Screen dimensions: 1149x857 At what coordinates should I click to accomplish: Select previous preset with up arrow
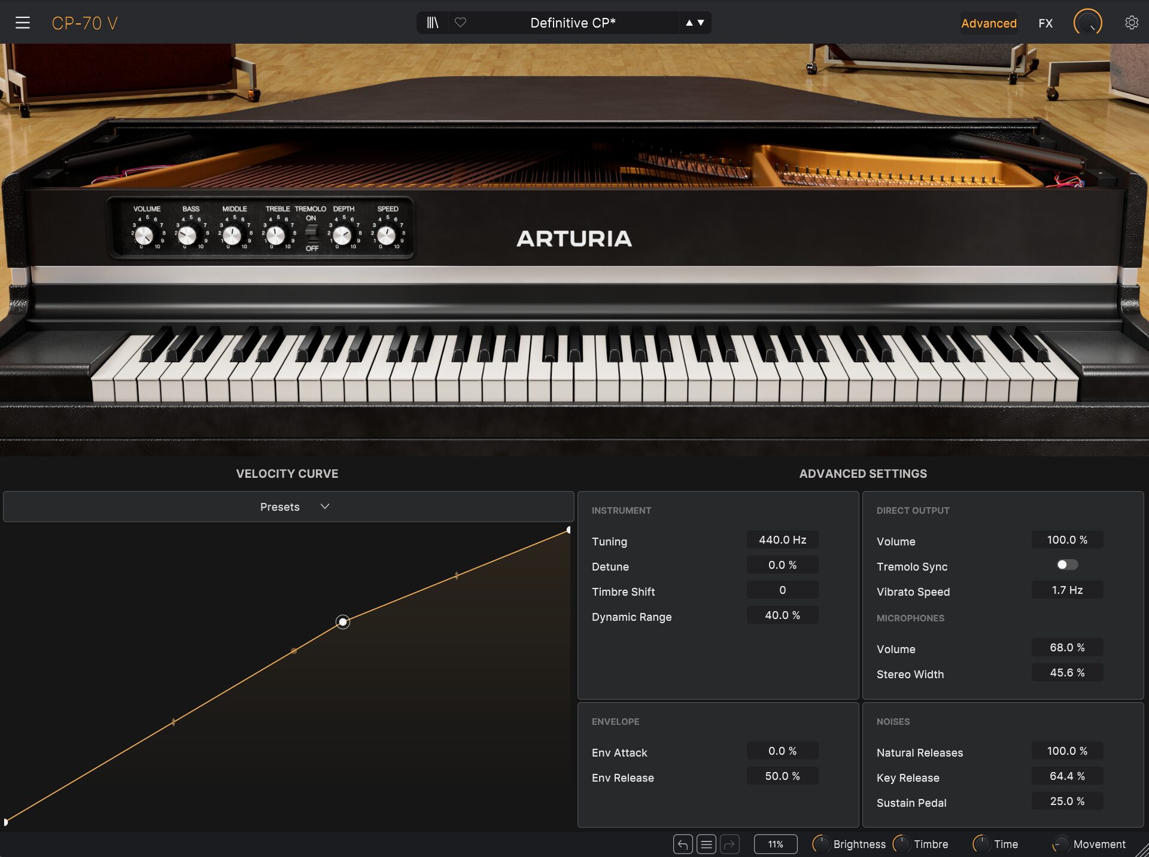[689, 23]
